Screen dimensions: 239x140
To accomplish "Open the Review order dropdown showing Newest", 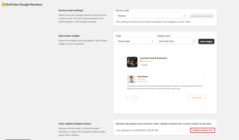I will [151, 16].
